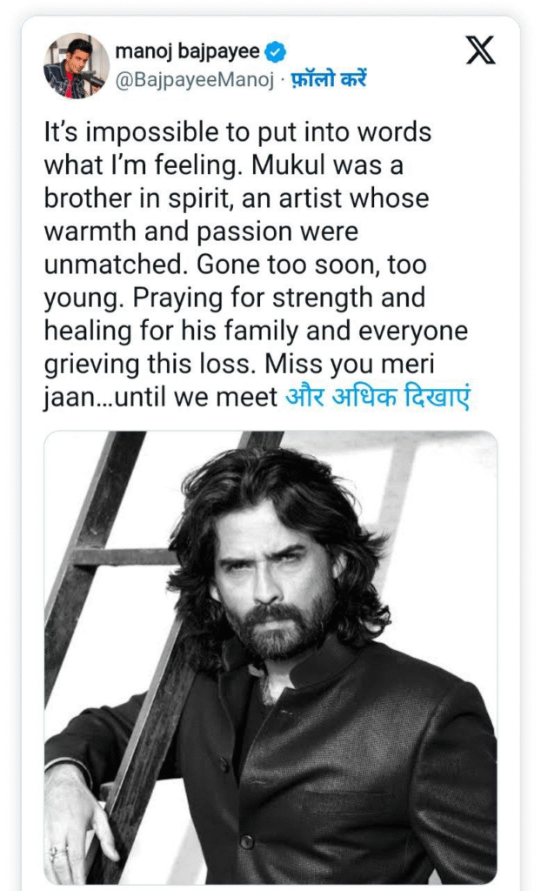Click the tweet line starting "It's impossible"
541x891 pixels.
point(237,132)
